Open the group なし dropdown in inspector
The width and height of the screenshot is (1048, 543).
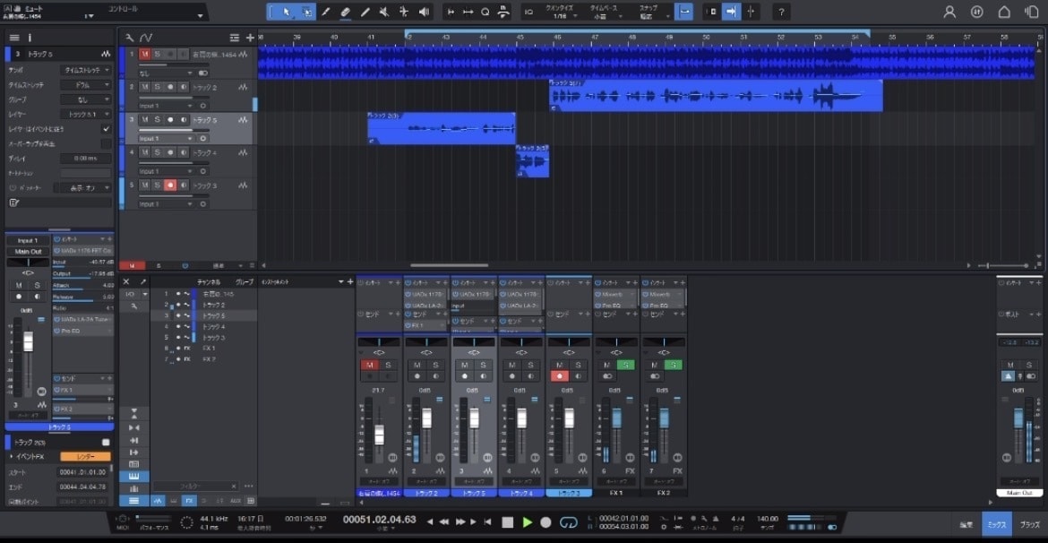coord(86,99)
